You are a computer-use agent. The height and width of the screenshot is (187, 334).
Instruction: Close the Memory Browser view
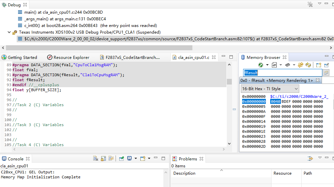(284, 57)
